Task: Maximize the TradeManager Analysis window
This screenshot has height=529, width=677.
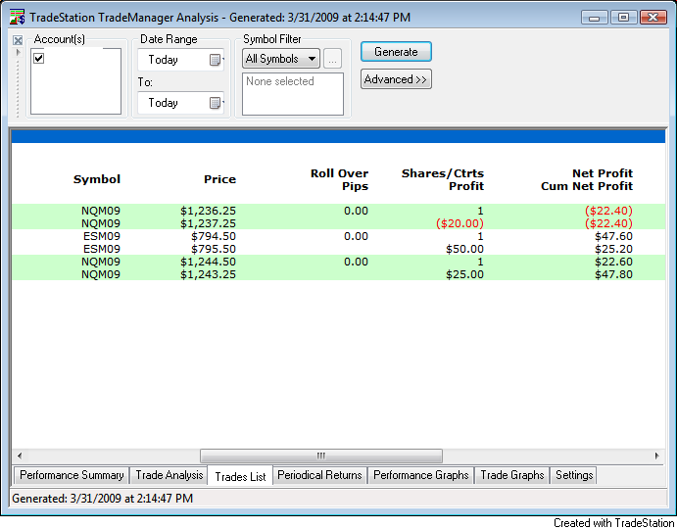Action: point(623,18)
